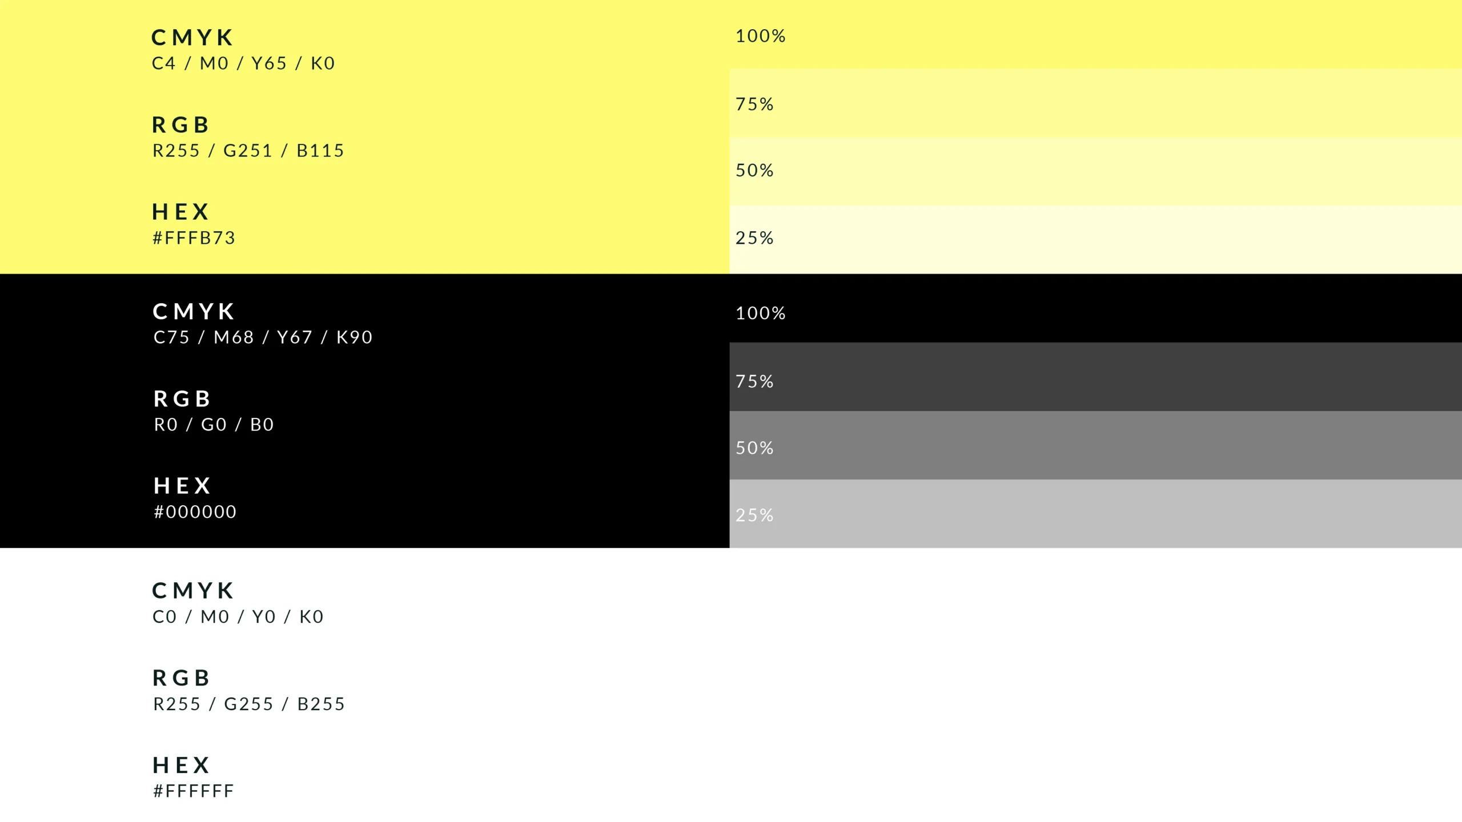
Task: Select the yellow RGB value R255 / G251 / B115
Action: click(x=248, y=151)
